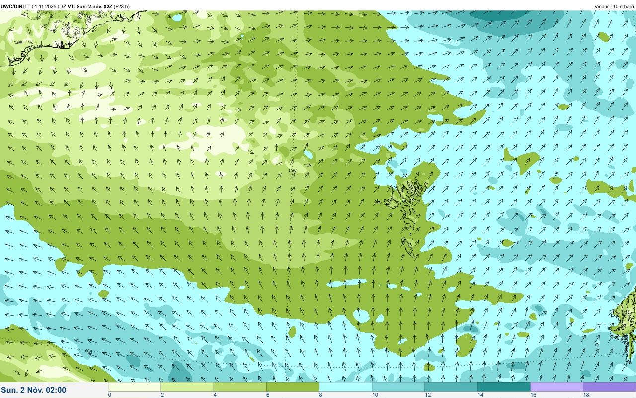Click the legend tick label '4'
Image resolution: width=636 pixels, height=398 pixels.
pos(215,395)
